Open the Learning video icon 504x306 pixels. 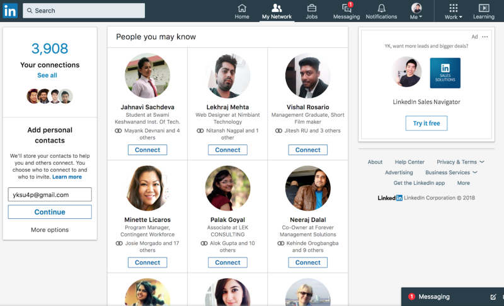pos(484,8)
